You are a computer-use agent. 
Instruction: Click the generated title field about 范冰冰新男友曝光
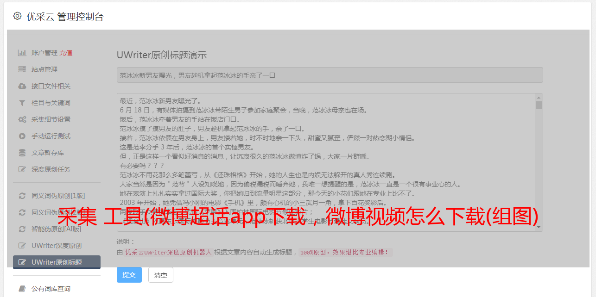[330, 75]
